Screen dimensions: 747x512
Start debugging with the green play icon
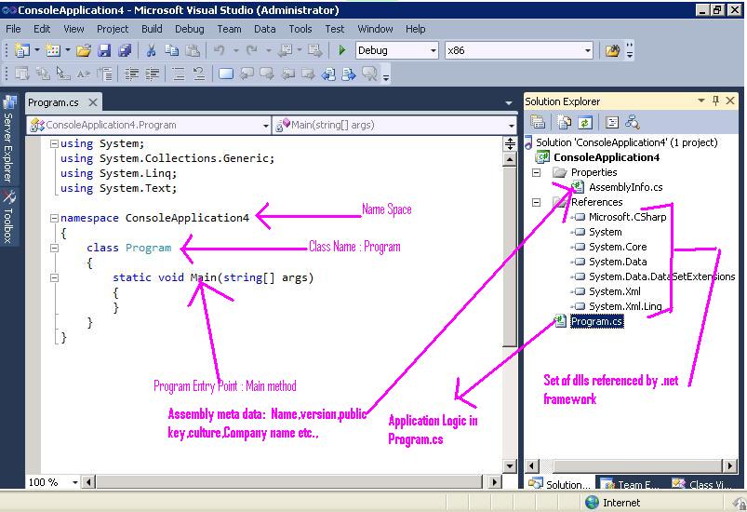tap(341, 50)
